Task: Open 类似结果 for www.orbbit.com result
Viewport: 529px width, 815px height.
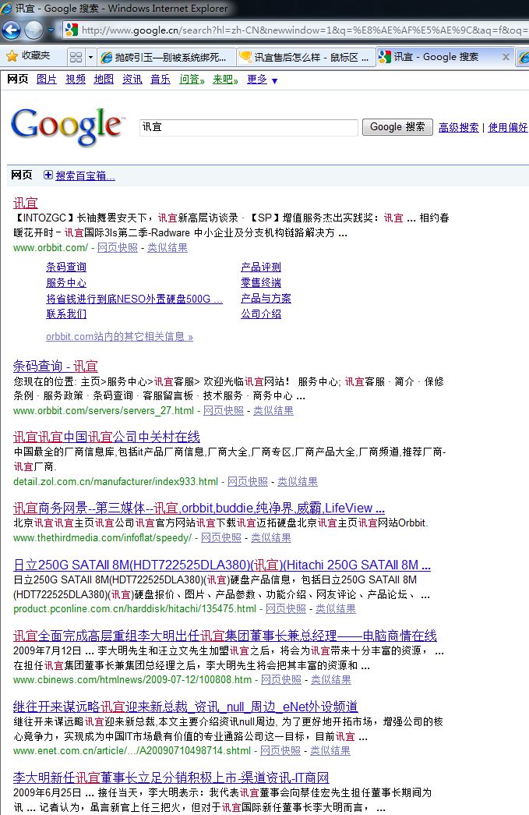Action: click(168, 248)
